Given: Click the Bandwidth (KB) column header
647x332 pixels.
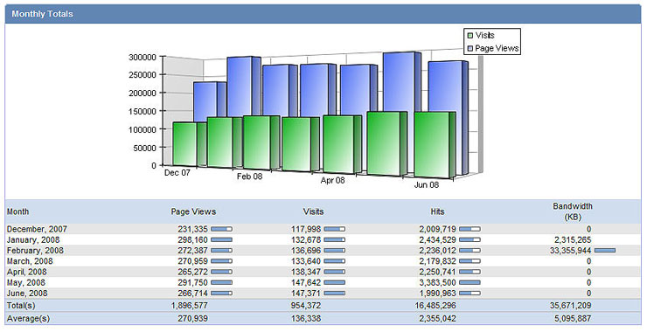Looking at the screenshot, I should click(573, 211).
